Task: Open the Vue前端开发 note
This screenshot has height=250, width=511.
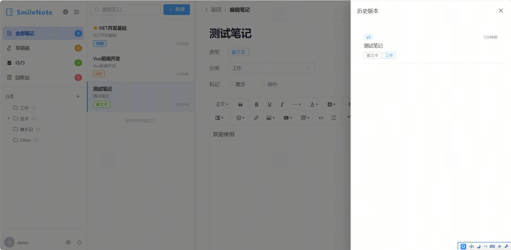Action: [141, 66]
